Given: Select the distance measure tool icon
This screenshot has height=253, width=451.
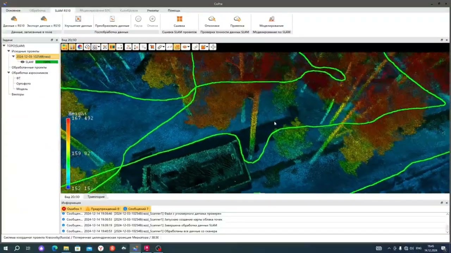Looking at the screenshot, I should [x=119, y=47].
